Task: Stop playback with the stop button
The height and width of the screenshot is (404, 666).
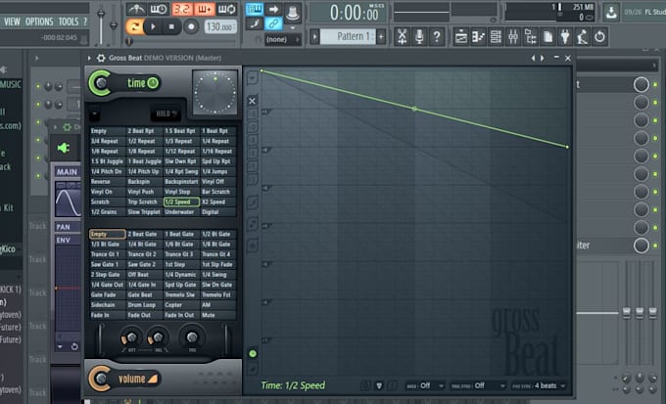Action: [171, 26]
